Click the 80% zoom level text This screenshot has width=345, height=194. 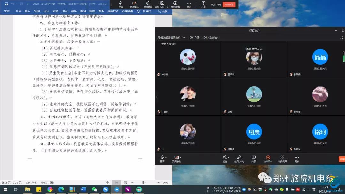click(x=165, y=183)
